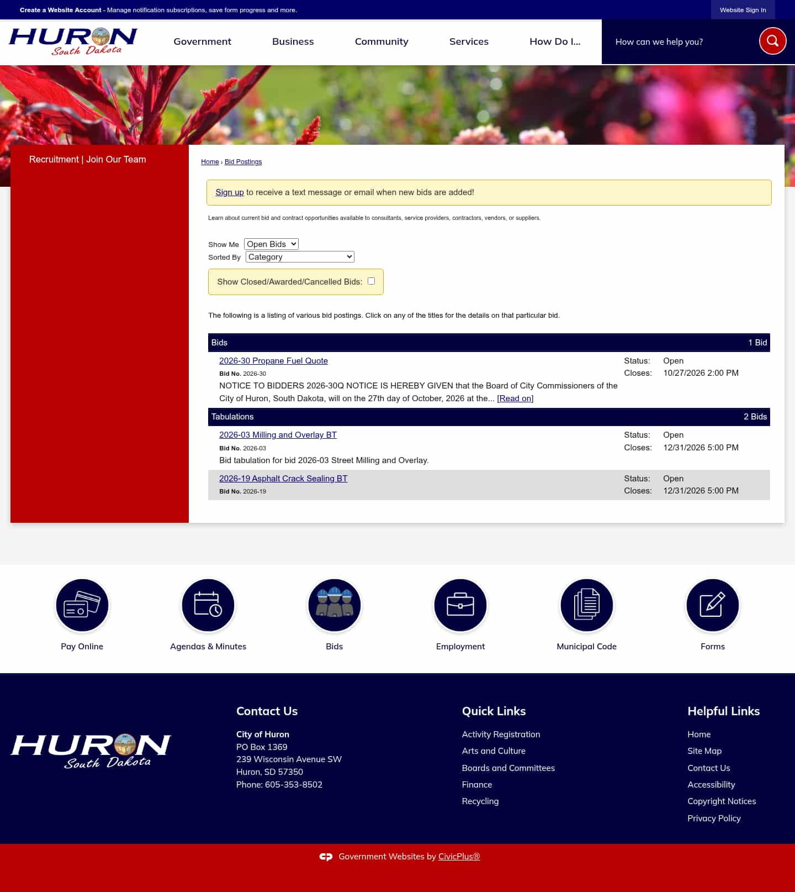
Task: Open the Services menu
Action: tap(469, 41)
